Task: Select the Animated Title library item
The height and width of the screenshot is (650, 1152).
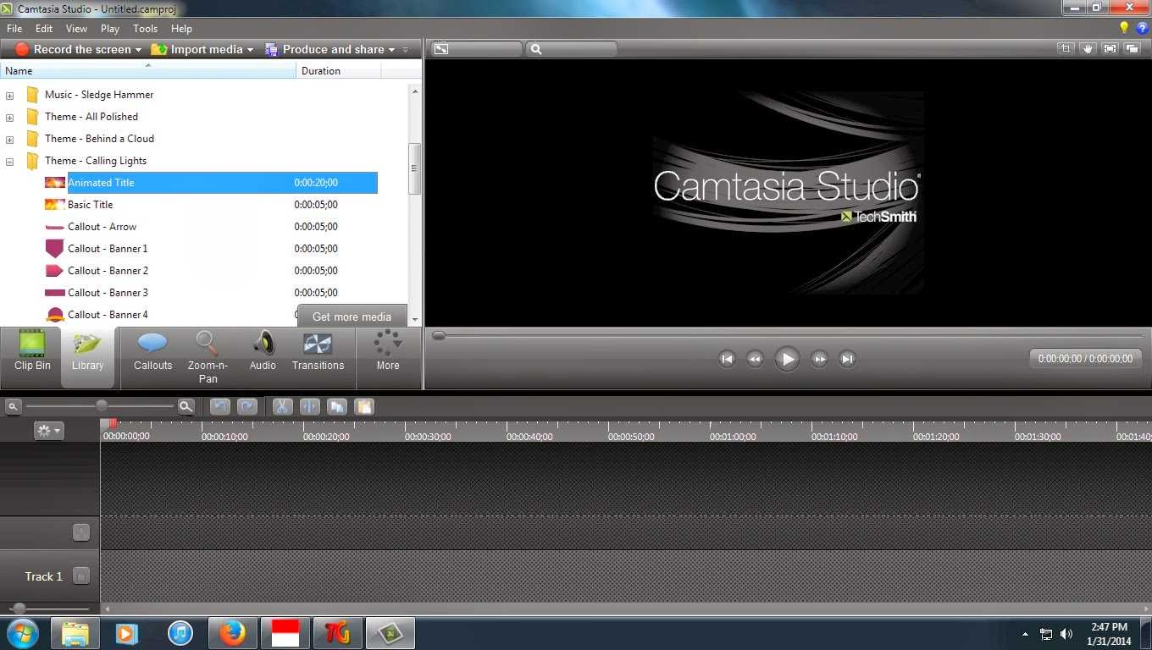Action: (x=210, y=183)
